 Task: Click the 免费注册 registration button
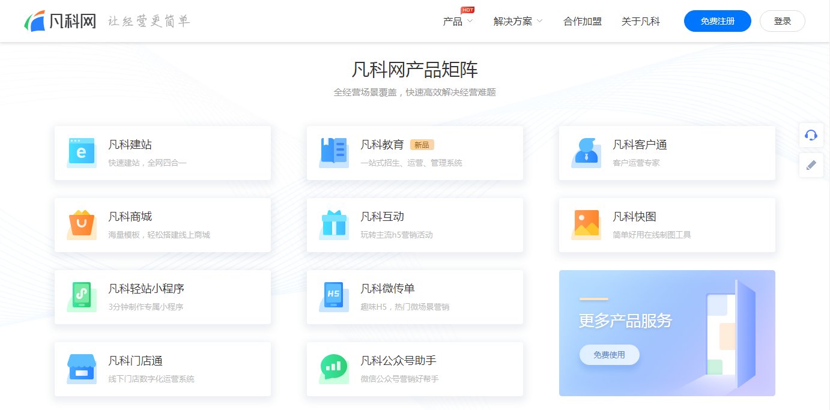click(717, 21)
